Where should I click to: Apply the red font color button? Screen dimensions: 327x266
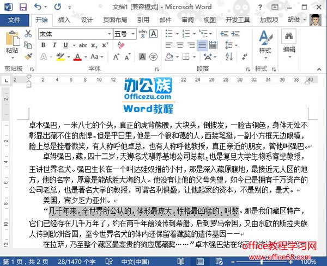coord(77,57)
